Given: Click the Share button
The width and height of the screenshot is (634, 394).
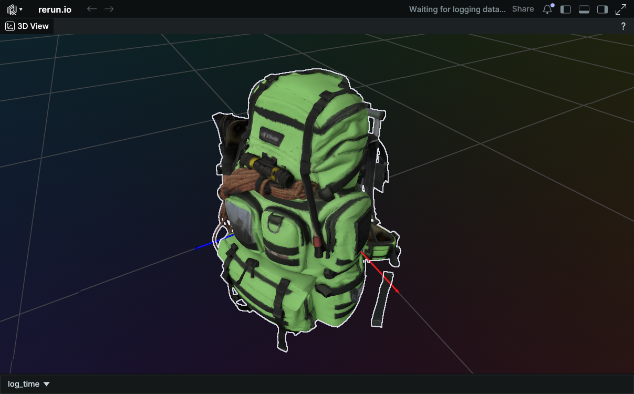Looking at the screenshot, I should pos(523,9).
